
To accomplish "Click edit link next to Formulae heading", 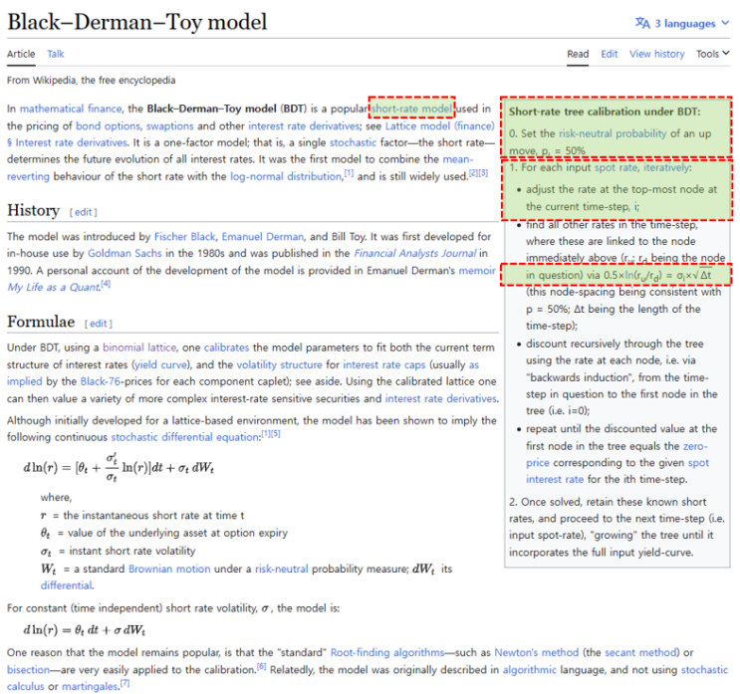I will click(x=99, y=324).
